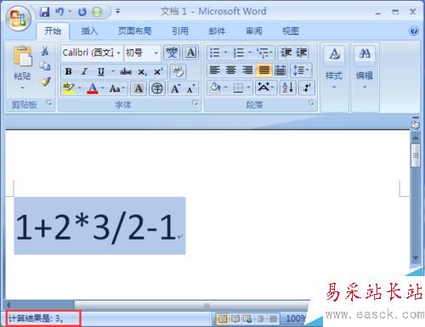Decrease paragraph indent
Viewport: 425px width, 327px height.
286,53
